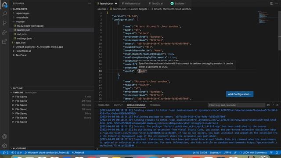This screenshot has height=158, width=281.
Task: Show errors and warnings count
Action: (x=16, y=153)
